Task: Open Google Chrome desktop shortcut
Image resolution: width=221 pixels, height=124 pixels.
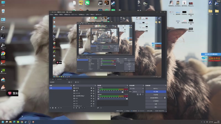Action: [x=3, y=55]
